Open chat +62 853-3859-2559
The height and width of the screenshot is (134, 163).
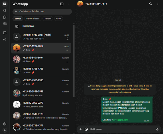(x=41, y=93)
